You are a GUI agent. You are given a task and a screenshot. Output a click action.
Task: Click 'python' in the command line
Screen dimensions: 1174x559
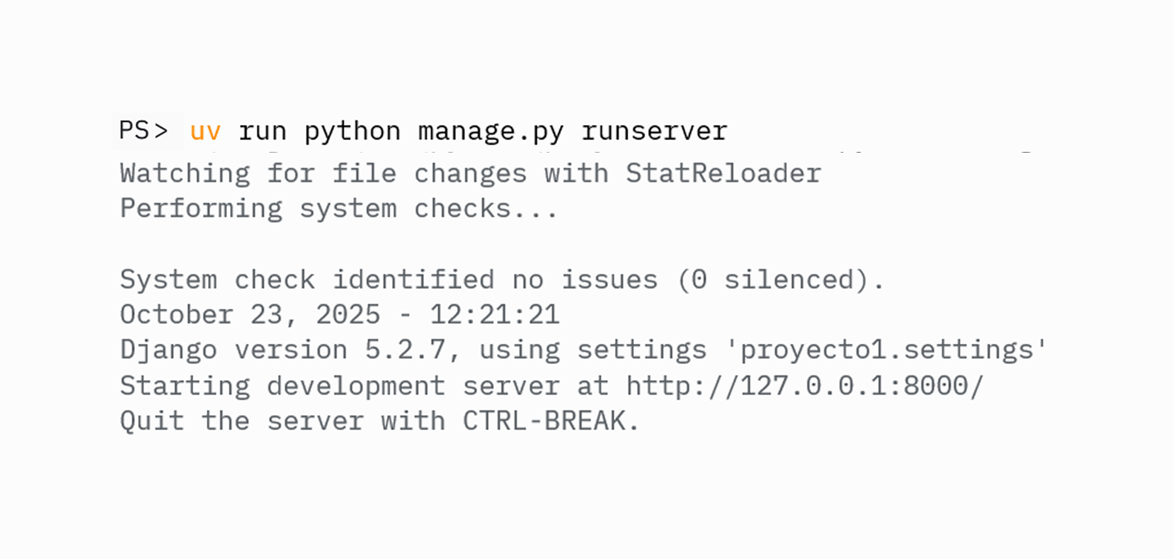(353, 132)
